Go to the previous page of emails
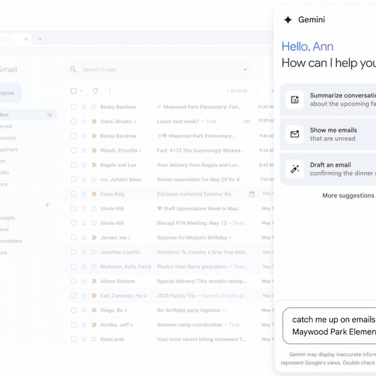Image resolution: width=376 pixels, height=376 pixels. pos(258,91)
